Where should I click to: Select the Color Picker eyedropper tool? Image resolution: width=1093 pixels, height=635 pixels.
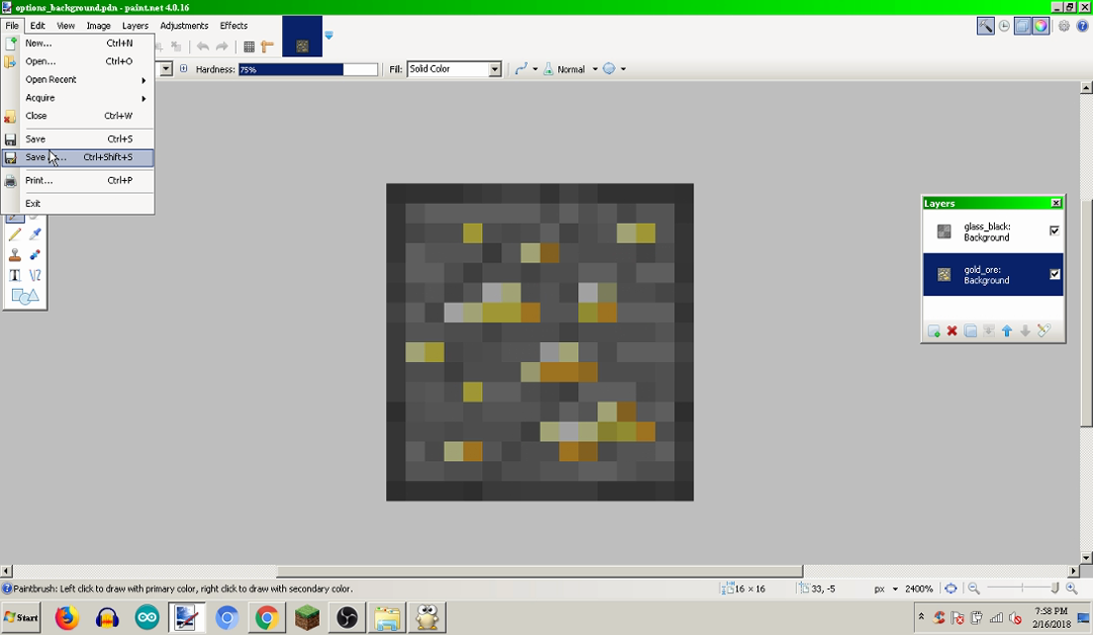tap(35, 234)
